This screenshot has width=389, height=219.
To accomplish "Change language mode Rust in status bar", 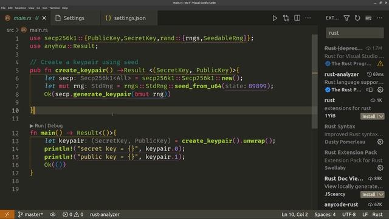I will 377,214.
